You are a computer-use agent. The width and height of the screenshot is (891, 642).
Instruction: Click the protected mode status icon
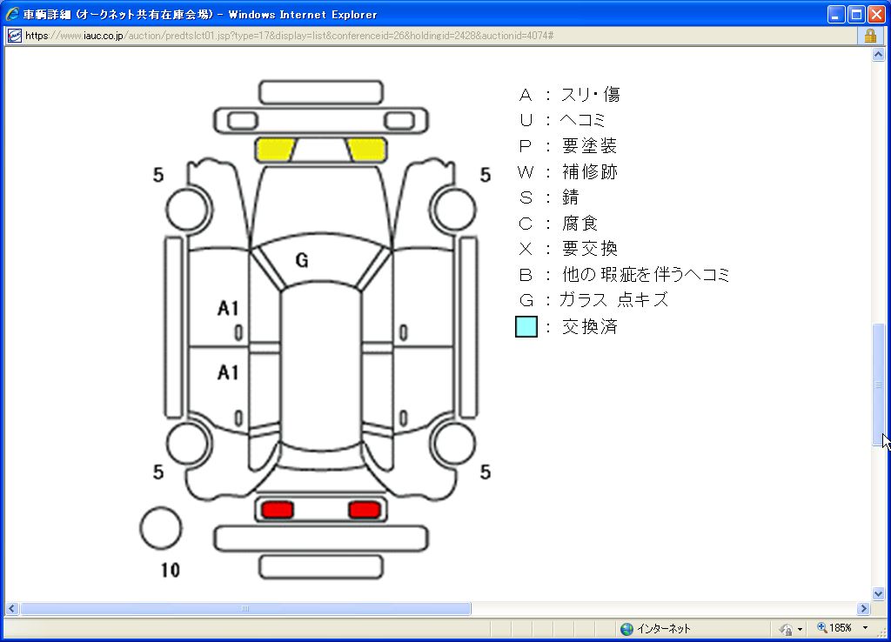[x=785, y=629]
